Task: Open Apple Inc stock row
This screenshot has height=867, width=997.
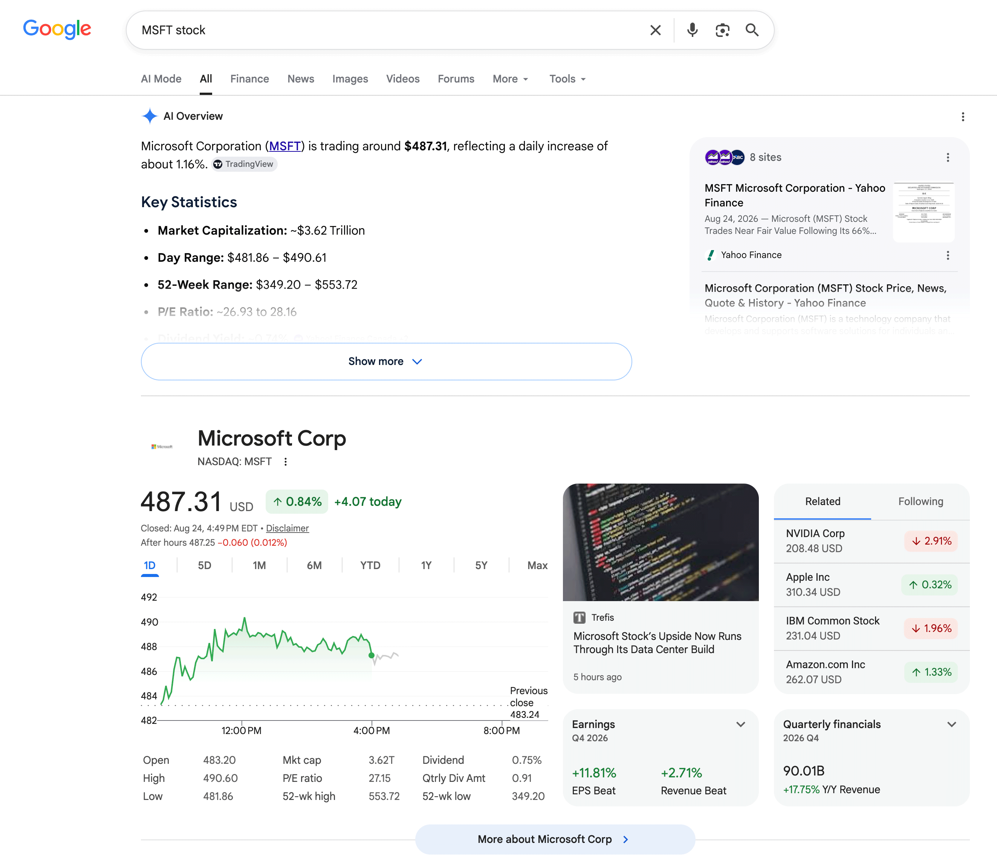Action: tap(872, 585)
